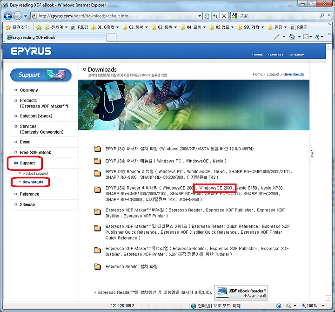The height and width of the screenshot is (312, 335).
Task: Open the R풀기 favorites link
Action: [x=299, y=27]
